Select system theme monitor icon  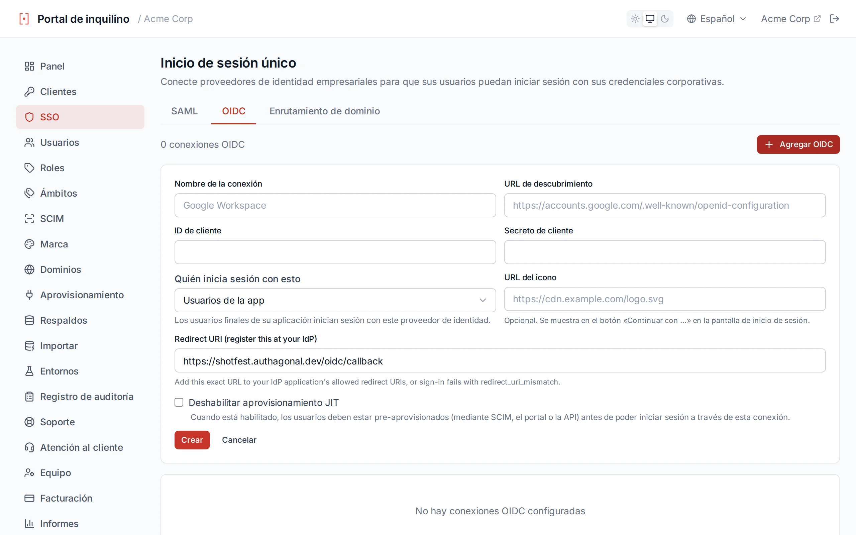[x=650, y=19]
